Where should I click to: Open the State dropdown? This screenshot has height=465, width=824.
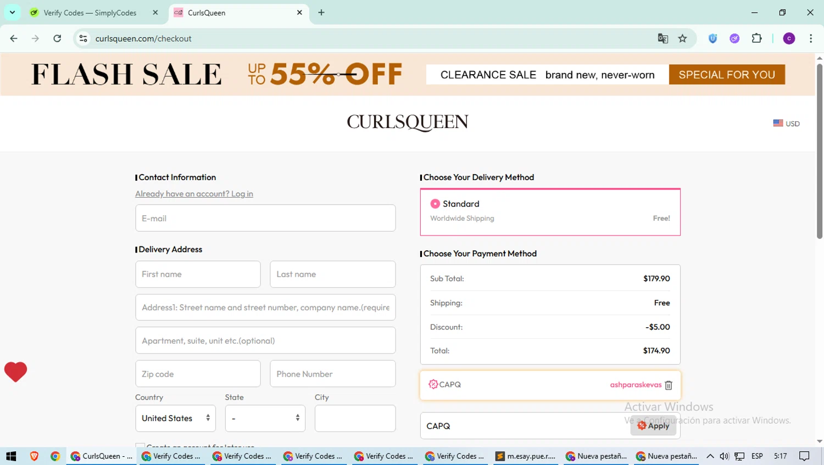click(265, 418)
